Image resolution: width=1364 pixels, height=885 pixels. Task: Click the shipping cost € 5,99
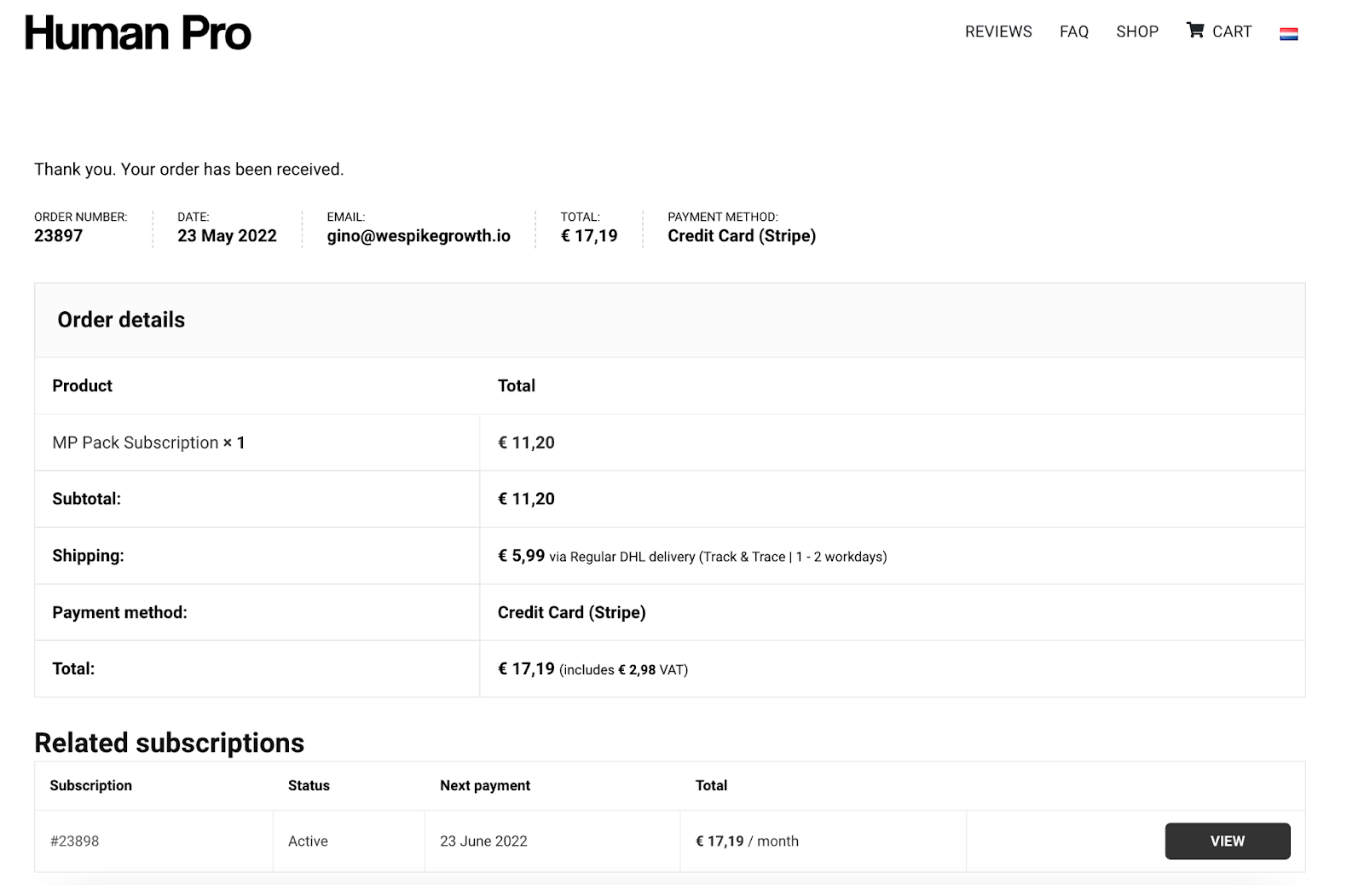click(521, 556)
